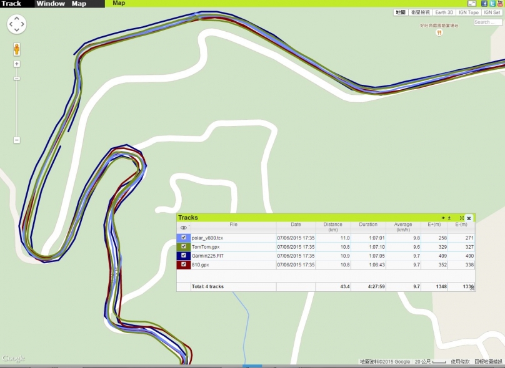The width and height of the screenshot is (505, 368).
Task: Click the fullscreen toggle icon in the top bar
Action: tap(472, 4)
